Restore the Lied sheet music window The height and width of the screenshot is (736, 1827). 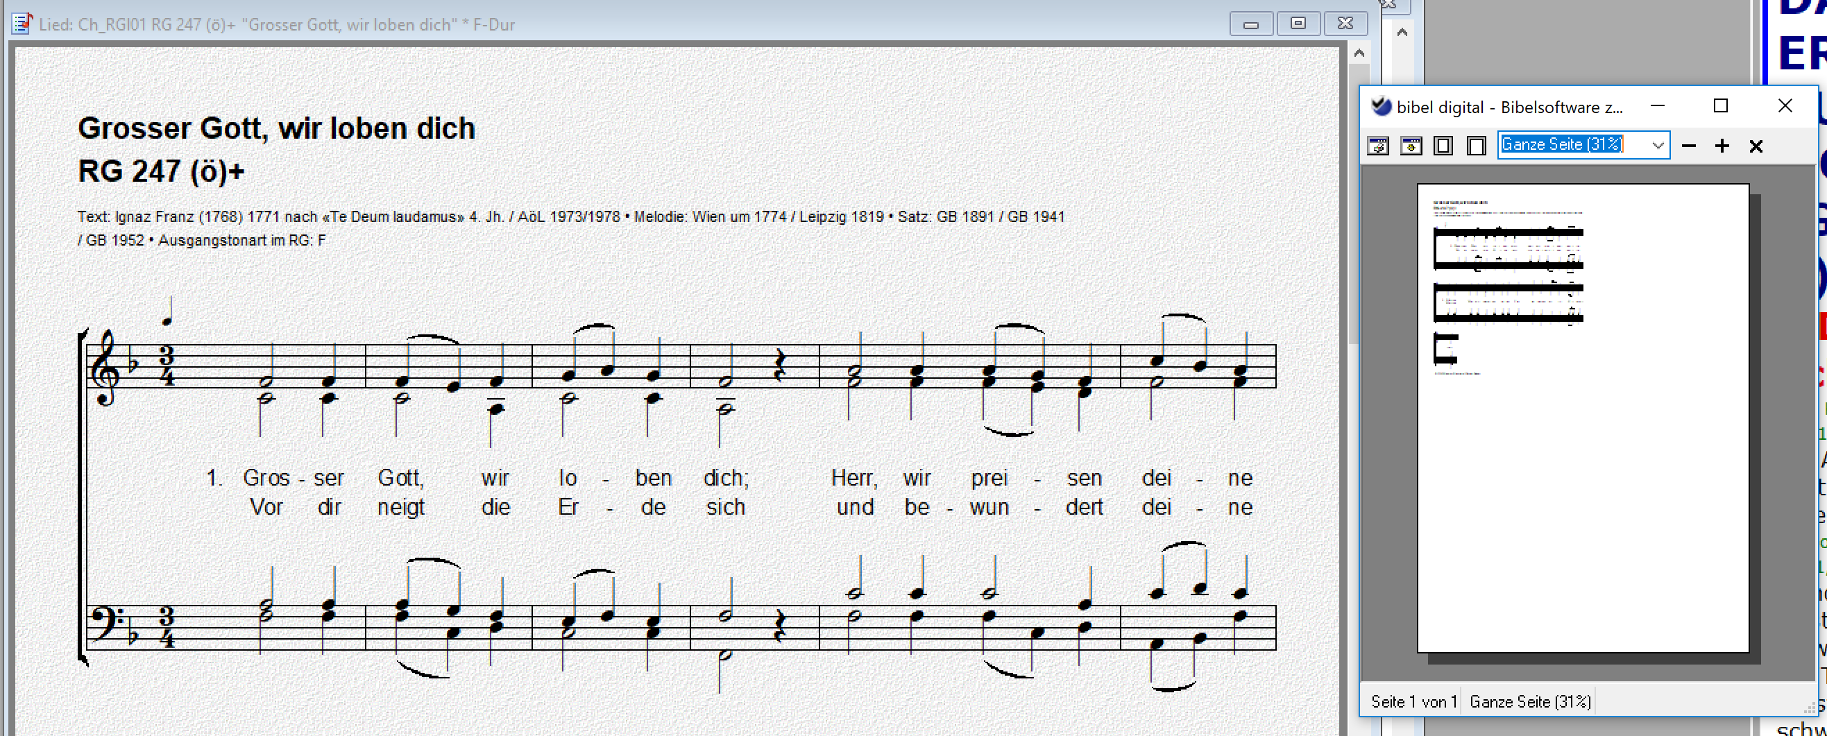(x=1298, y=24)
